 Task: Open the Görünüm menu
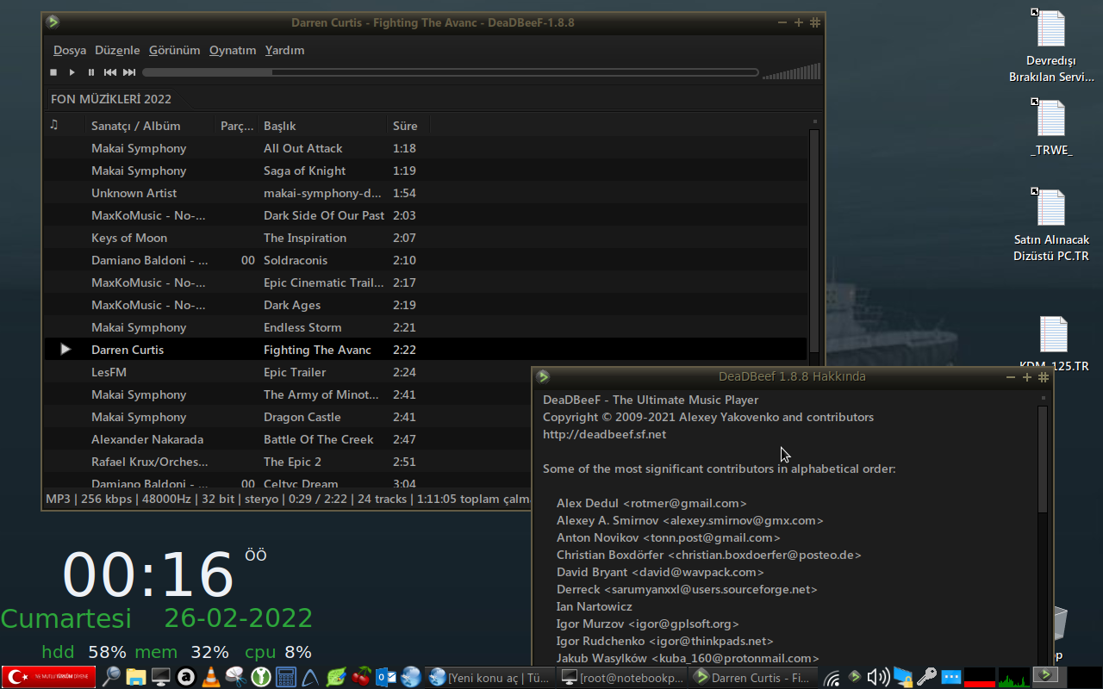pyautogui.click(x=174, y=50)
